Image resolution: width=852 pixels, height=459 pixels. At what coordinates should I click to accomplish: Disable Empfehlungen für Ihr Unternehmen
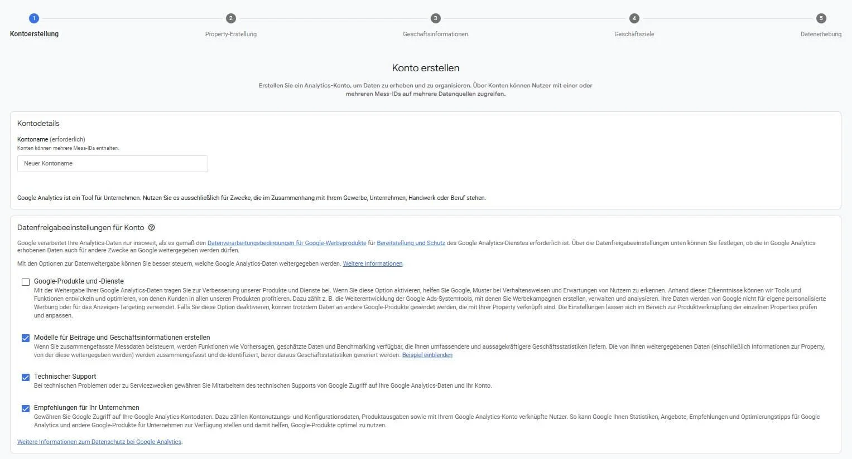[x=25, y=408]
